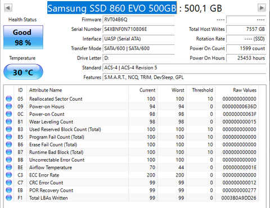The image size is (270, 208).
Task: Click Power On Count value 1599 count
Action: (246, 48)
